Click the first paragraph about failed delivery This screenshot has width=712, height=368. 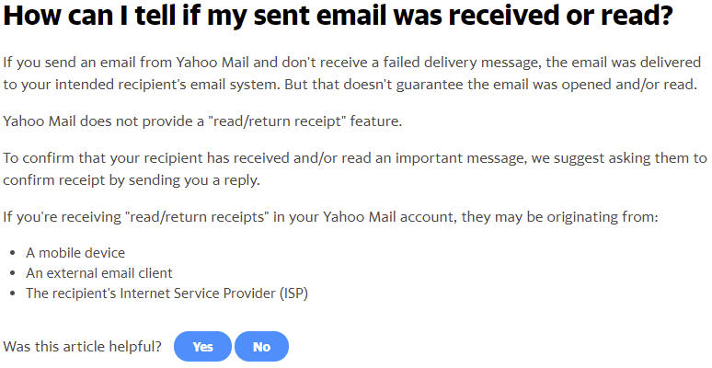coord(352,74)
